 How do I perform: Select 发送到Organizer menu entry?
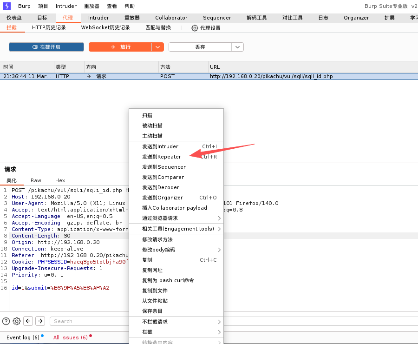(x=176, y=198)
